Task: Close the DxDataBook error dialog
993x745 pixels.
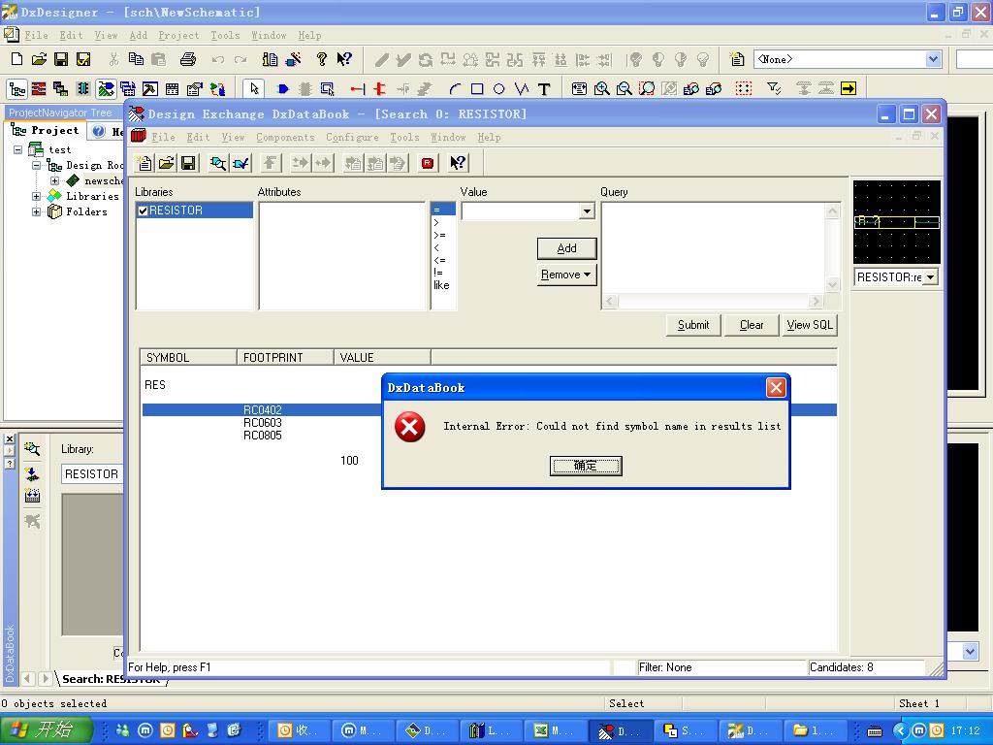Action: click(x=776, y=388)
